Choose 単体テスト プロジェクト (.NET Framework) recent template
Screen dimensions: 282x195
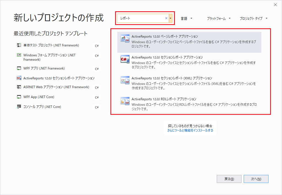click(x=51, y=45)
